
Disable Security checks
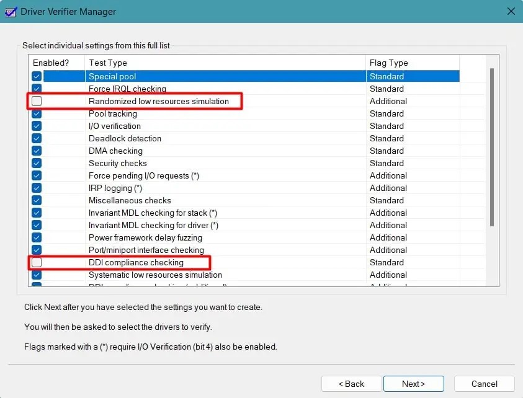37,163
